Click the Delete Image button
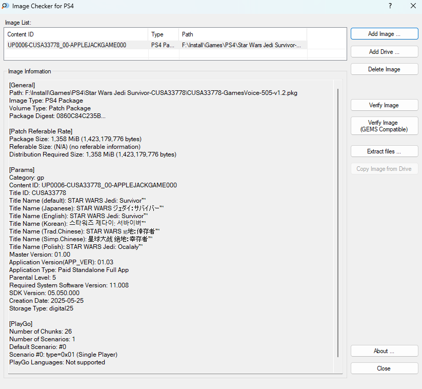Viewport: 422px width, 389px height. tap(384, 69)
